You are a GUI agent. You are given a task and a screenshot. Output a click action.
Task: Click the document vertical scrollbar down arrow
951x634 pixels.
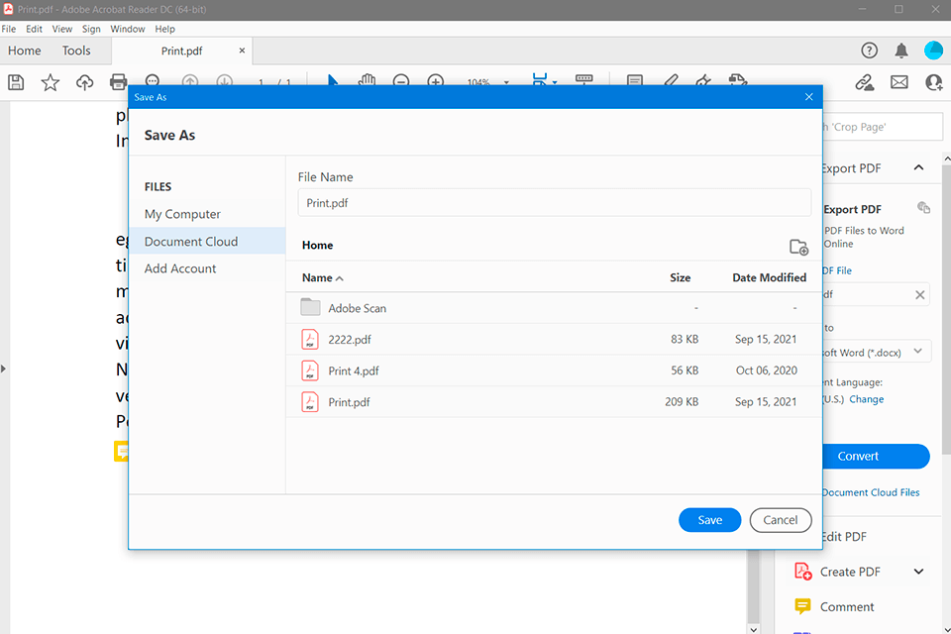753,628
